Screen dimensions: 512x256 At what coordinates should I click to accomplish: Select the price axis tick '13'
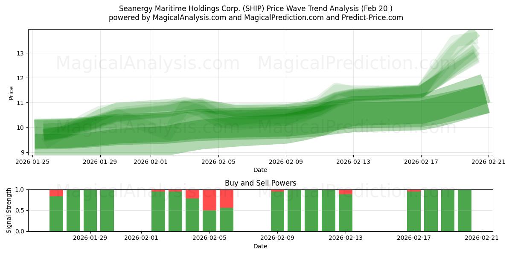21,53
